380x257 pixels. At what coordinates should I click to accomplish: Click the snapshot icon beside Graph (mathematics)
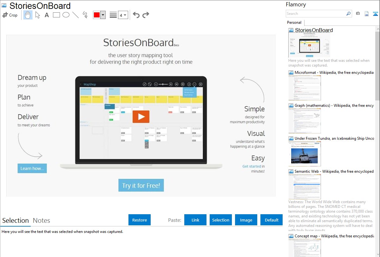pyautogui.click(x=291, y=106)
